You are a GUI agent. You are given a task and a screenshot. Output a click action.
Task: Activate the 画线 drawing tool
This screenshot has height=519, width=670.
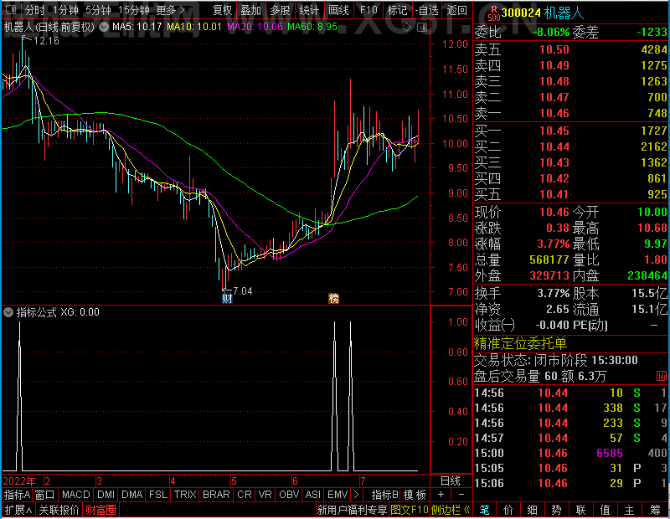click(338, 10)
